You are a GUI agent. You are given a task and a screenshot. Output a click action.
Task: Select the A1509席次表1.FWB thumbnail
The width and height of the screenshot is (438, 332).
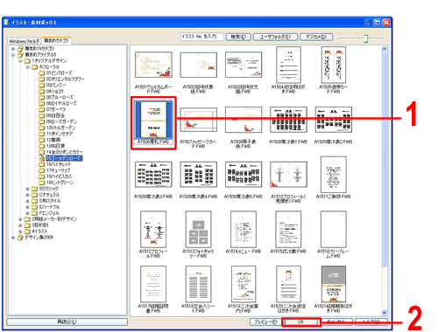point(288,120)
